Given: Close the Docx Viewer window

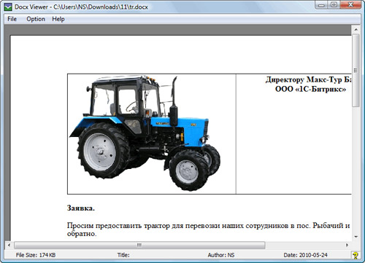Looking at the screenshot, I should pos(350,4).
